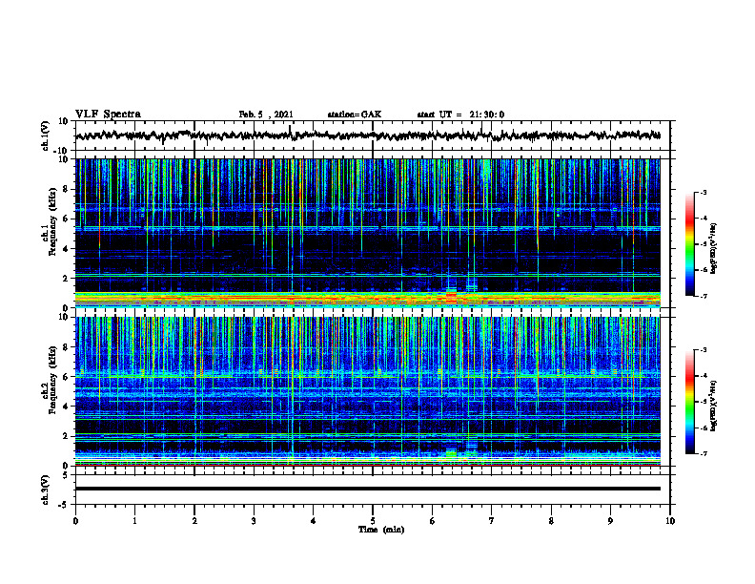
Task: Click the "2" kHz tick on ch.2 frequency axis
Action: click(x=66, y=436)
